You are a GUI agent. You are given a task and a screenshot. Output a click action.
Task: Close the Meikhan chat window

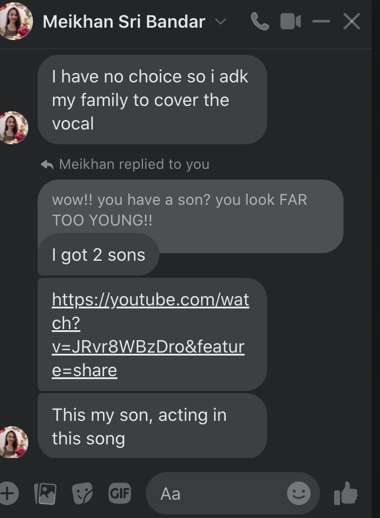click(352, 22)
